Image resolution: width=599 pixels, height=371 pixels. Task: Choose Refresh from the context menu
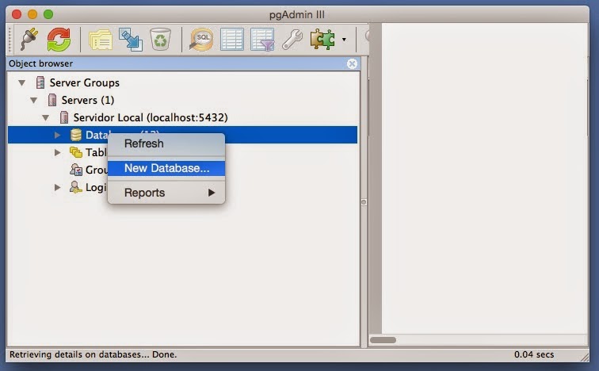[x=166, y=143]
